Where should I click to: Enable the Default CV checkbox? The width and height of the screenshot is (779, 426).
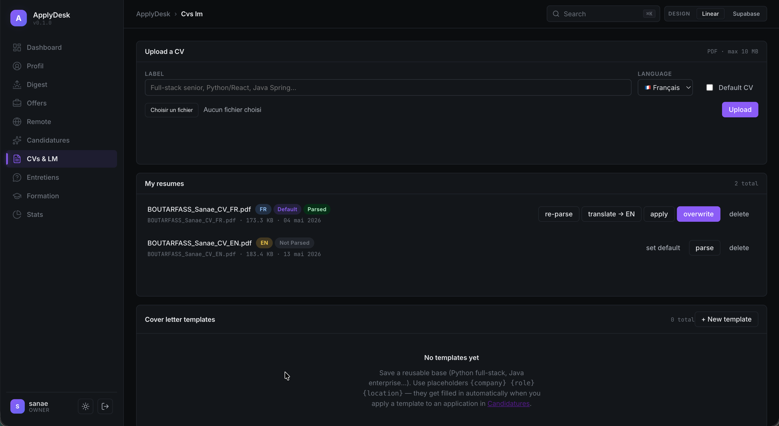click(709, 87)
